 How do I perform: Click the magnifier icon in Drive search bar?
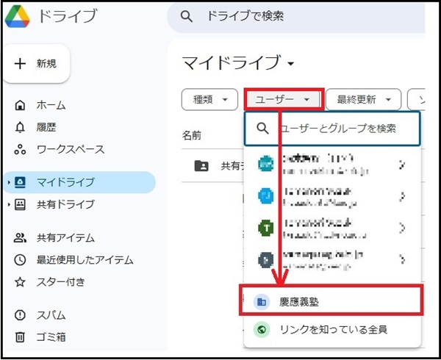click(187, 16)
